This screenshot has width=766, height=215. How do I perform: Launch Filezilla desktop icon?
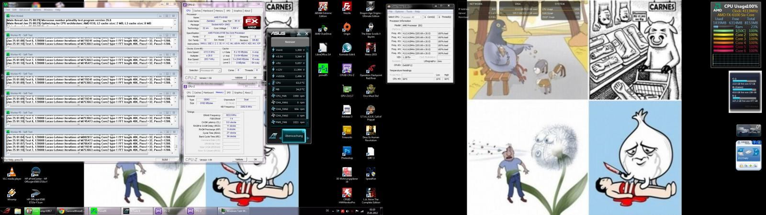click(347, 8)
